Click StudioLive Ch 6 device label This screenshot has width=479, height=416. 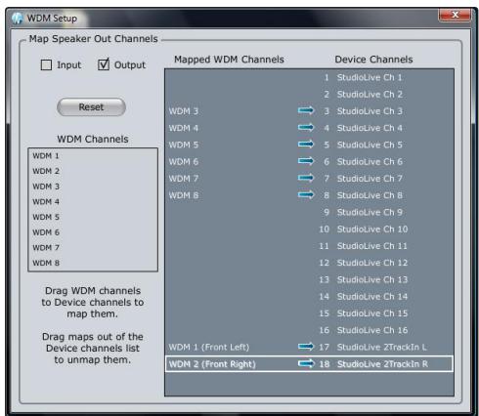pyautogui.click(x=370, y=162)
